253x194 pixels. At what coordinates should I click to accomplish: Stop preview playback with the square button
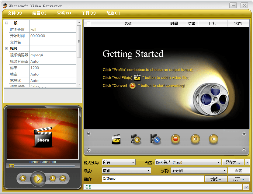pyautogui.click(x=53, y=178)
